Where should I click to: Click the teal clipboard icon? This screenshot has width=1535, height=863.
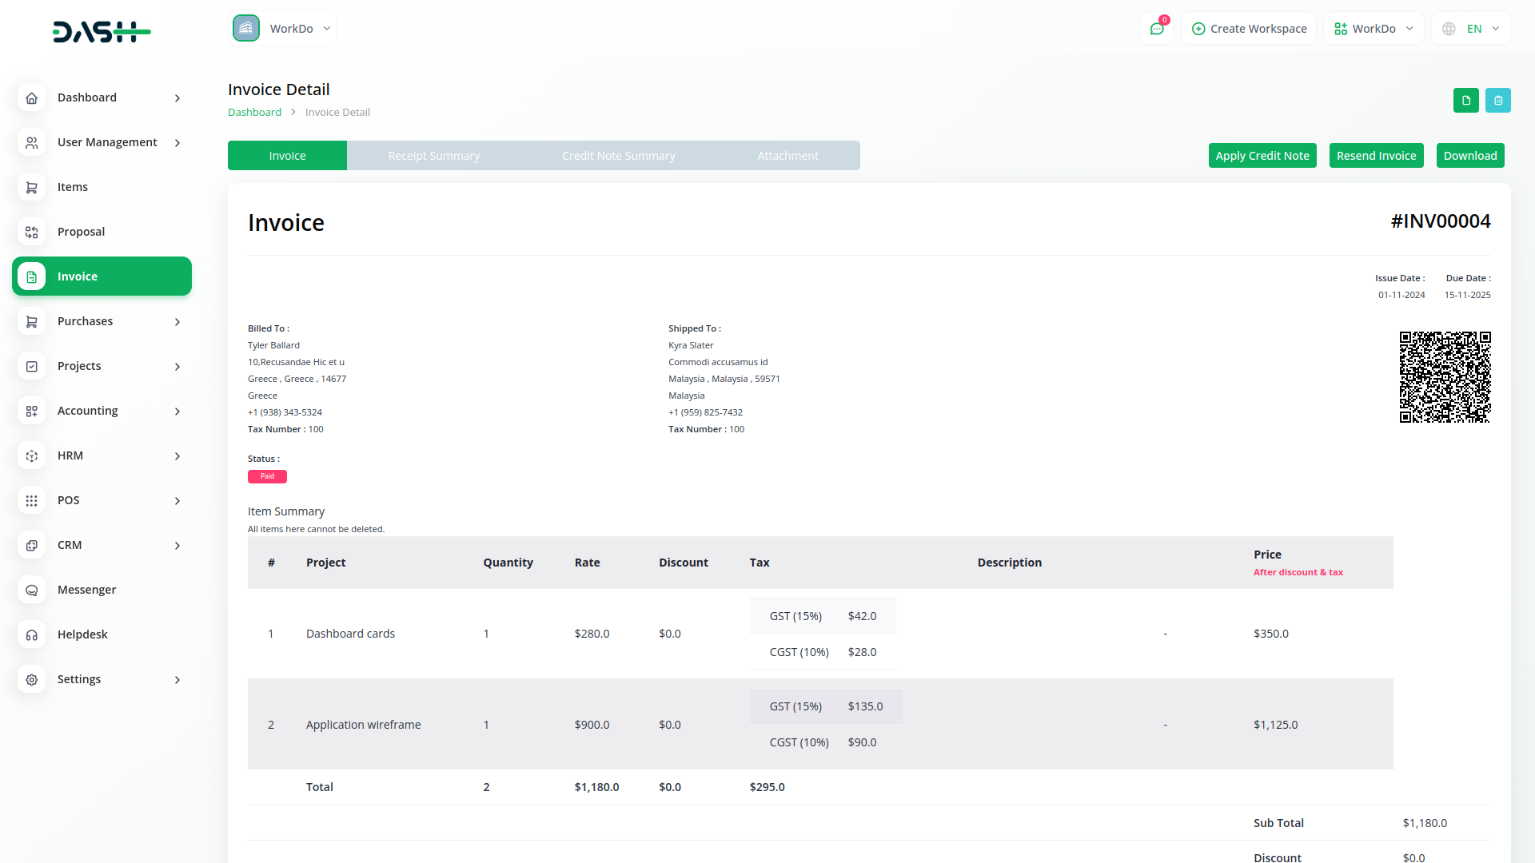[1498, 100]
